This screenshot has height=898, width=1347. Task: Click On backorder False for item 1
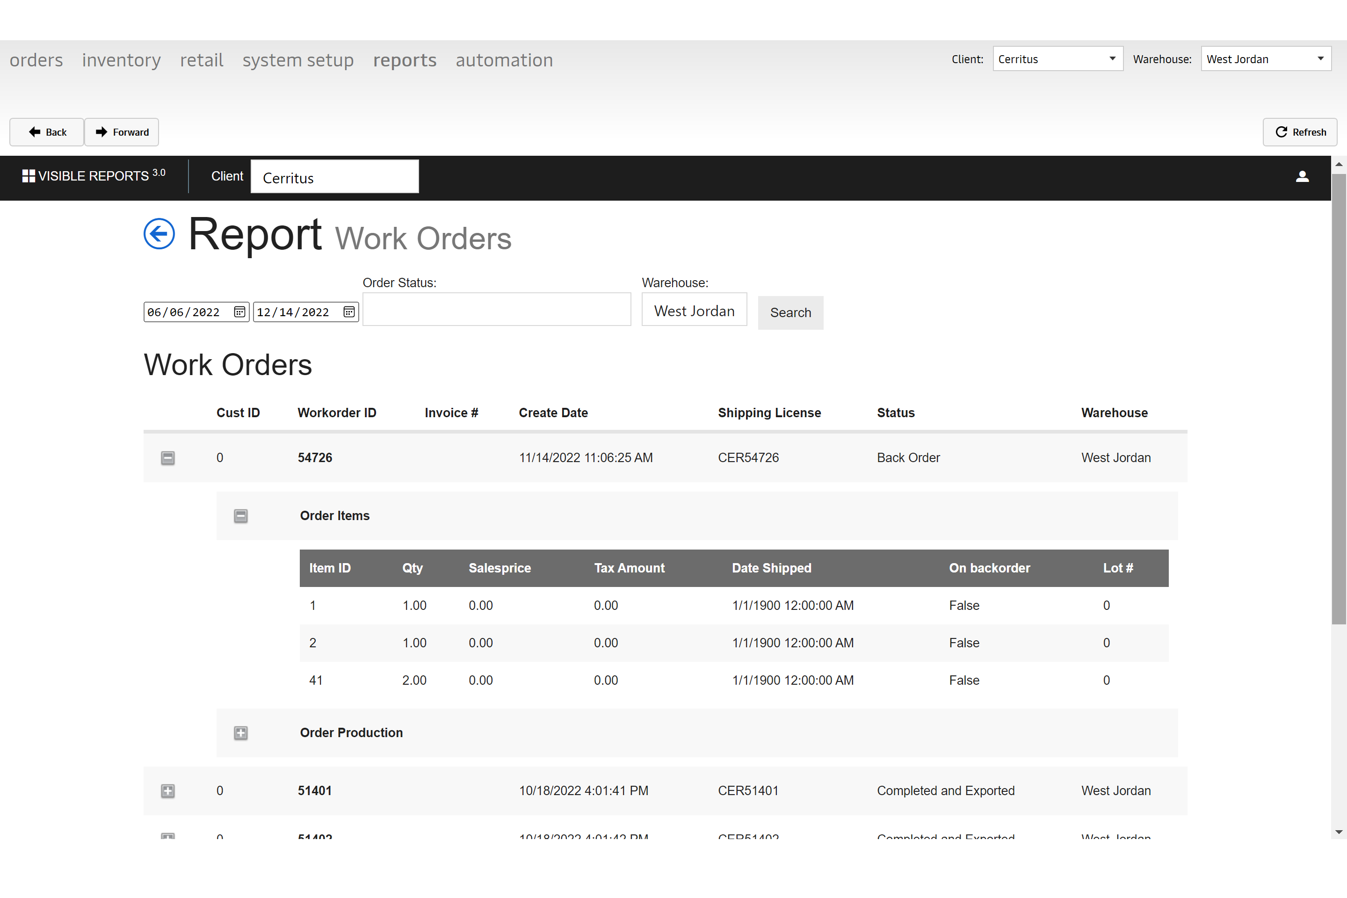[964, 605]
